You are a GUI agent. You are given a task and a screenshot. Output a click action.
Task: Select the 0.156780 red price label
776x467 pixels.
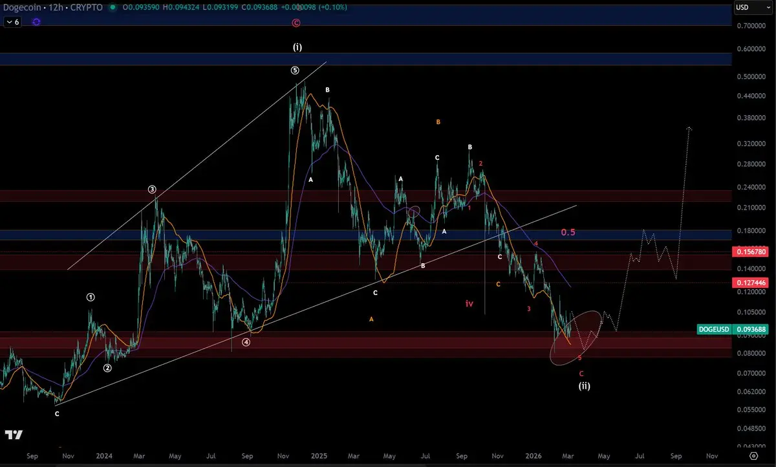pyautogui.click(x=749, y=251)
